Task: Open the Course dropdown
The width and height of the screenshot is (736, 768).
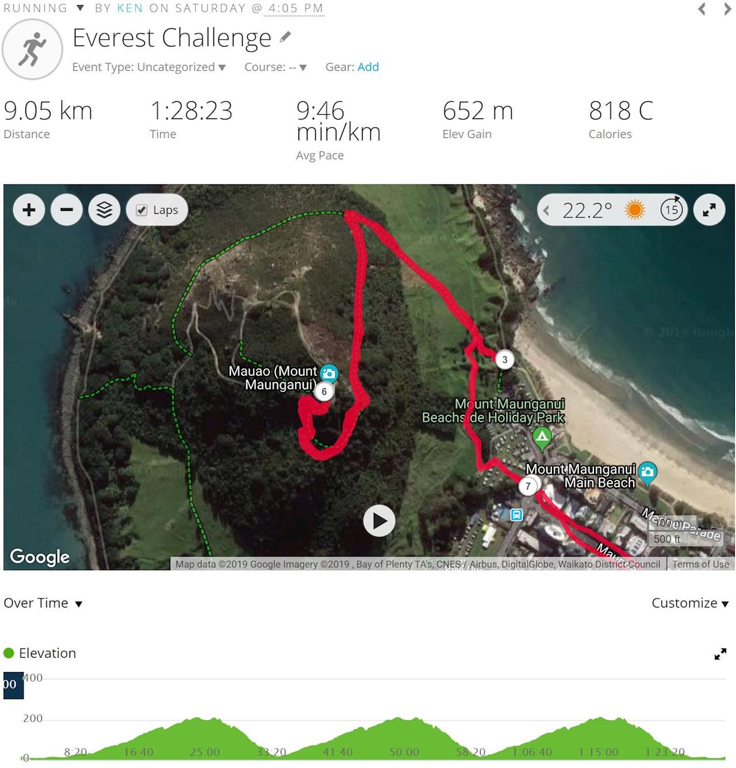Action: coord(275,67)
